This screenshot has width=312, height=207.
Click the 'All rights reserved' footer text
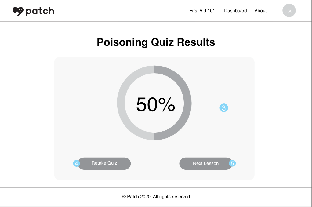pyautogui.click(x=172, y=197)
